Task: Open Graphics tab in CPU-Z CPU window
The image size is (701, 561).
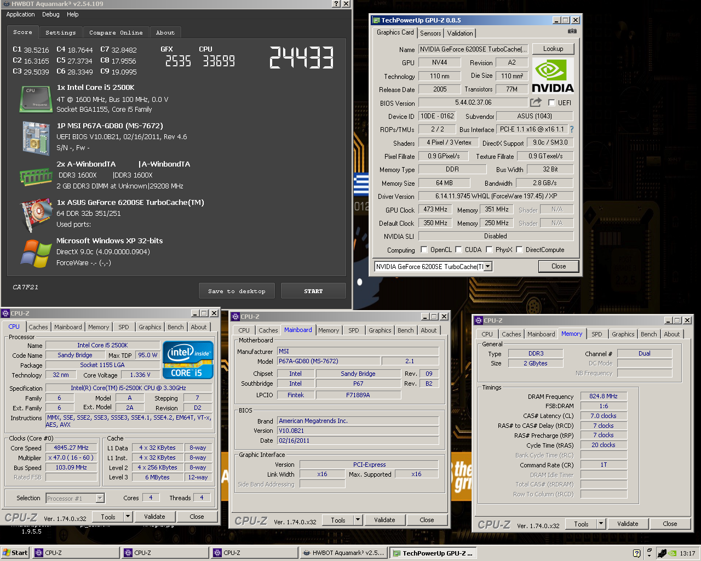Action: click(150, 327)
